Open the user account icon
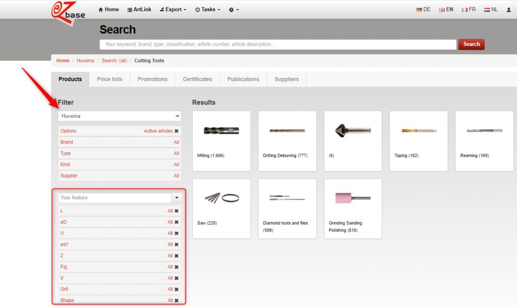Image resolution: width=517 pixels, height=306 pixels. [508, 10]
